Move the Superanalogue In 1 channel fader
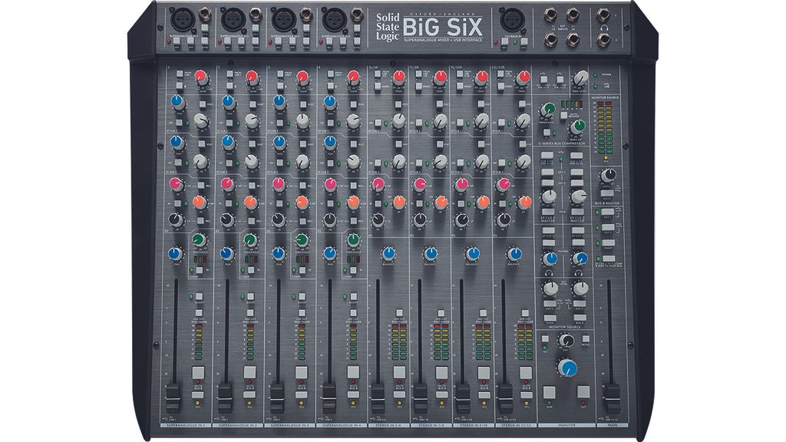 point(172,394)
